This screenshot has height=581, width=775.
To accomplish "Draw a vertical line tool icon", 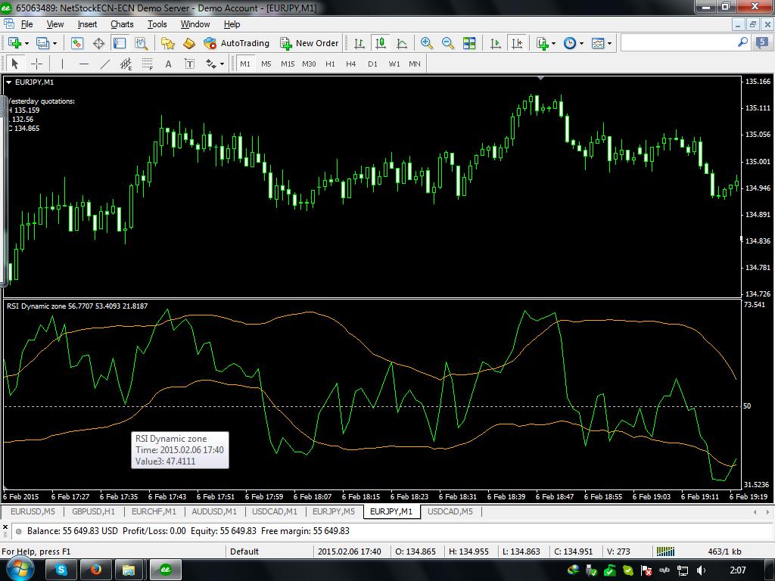I will (62, 64).
